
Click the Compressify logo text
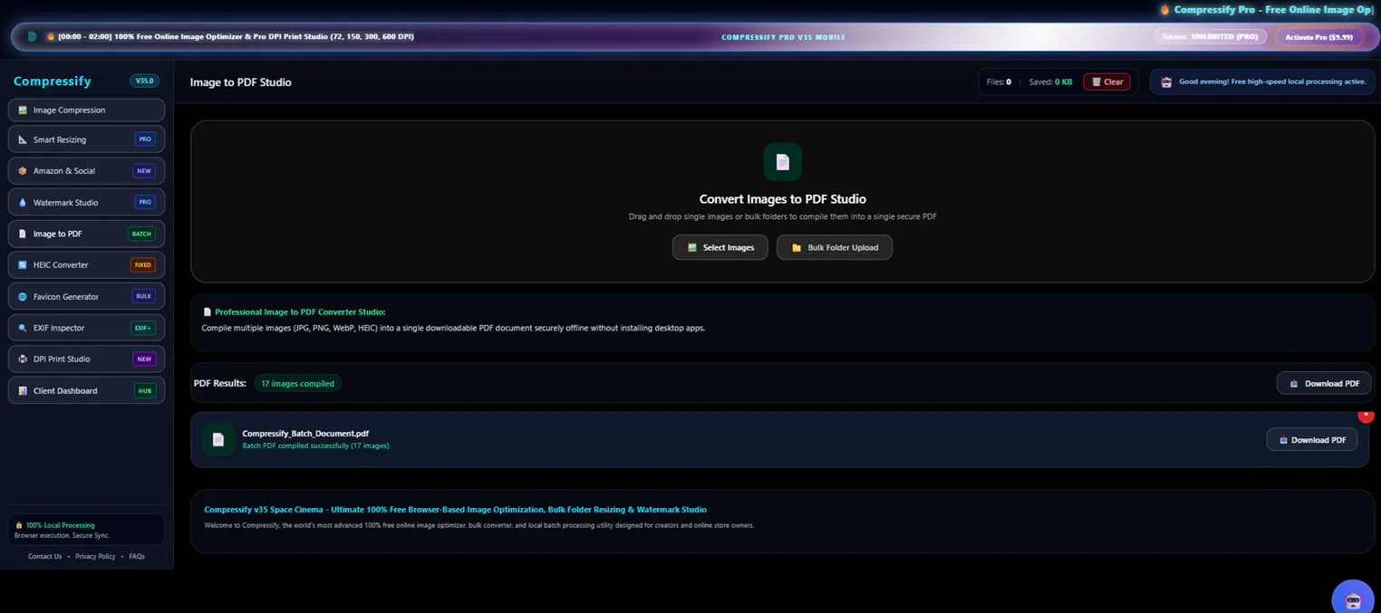52,81
